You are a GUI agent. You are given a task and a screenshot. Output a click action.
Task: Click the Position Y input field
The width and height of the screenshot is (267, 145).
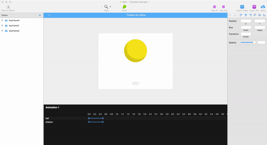tap(260, 21)
